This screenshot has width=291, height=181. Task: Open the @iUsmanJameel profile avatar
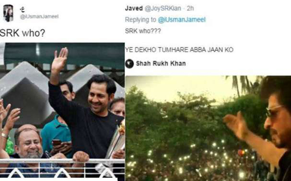8,13
